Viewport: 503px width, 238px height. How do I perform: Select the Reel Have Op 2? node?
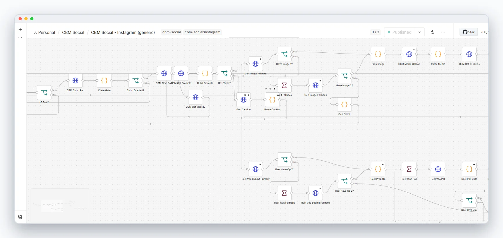[x=345, y=181]
